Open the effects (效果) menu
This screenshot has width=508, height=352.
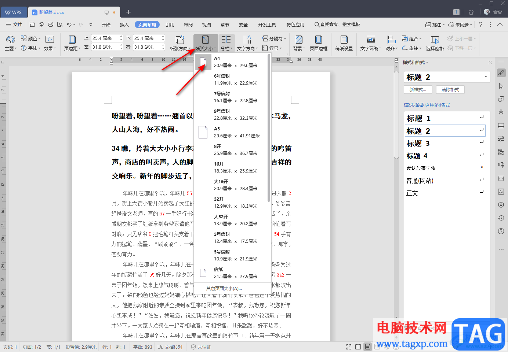50,43
